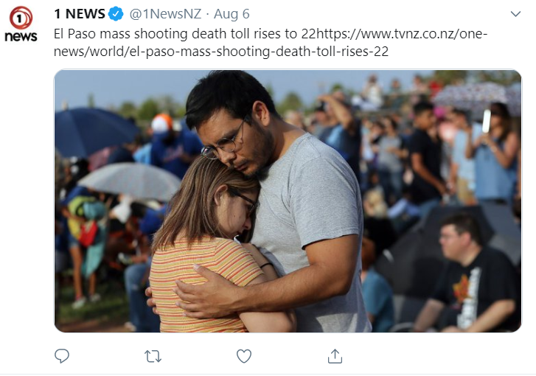Open the Aug 6 timestamp permalink
Viewport: 536px width, 376px height.
232,14
